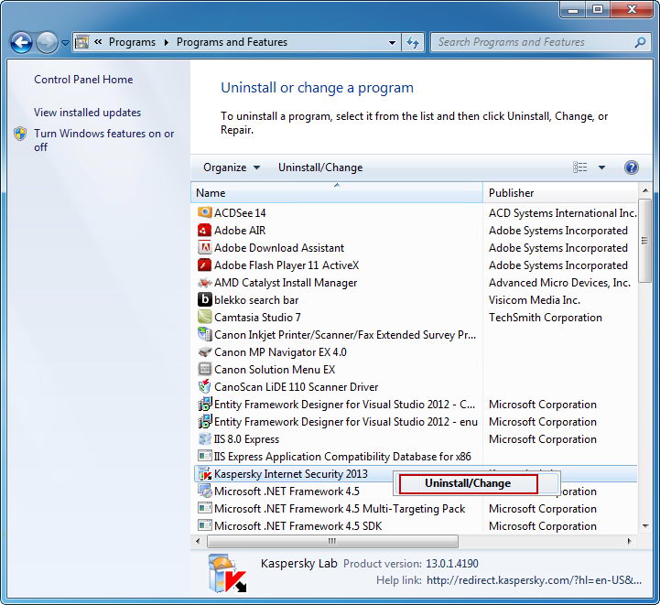Click product version 13.0.1.4190 value
The width and height of the screenshot is (660, 605).
pyautogui.click(x=452, y=563)
